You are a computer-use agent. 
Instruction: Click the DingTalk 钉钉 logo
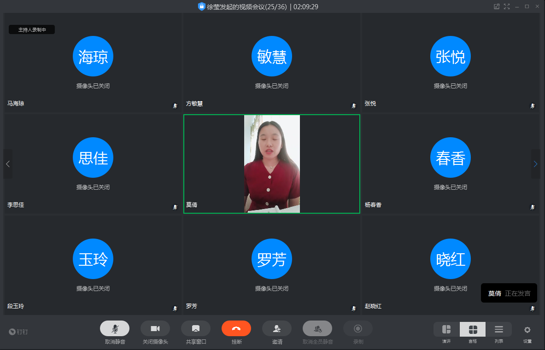(18, 332)
